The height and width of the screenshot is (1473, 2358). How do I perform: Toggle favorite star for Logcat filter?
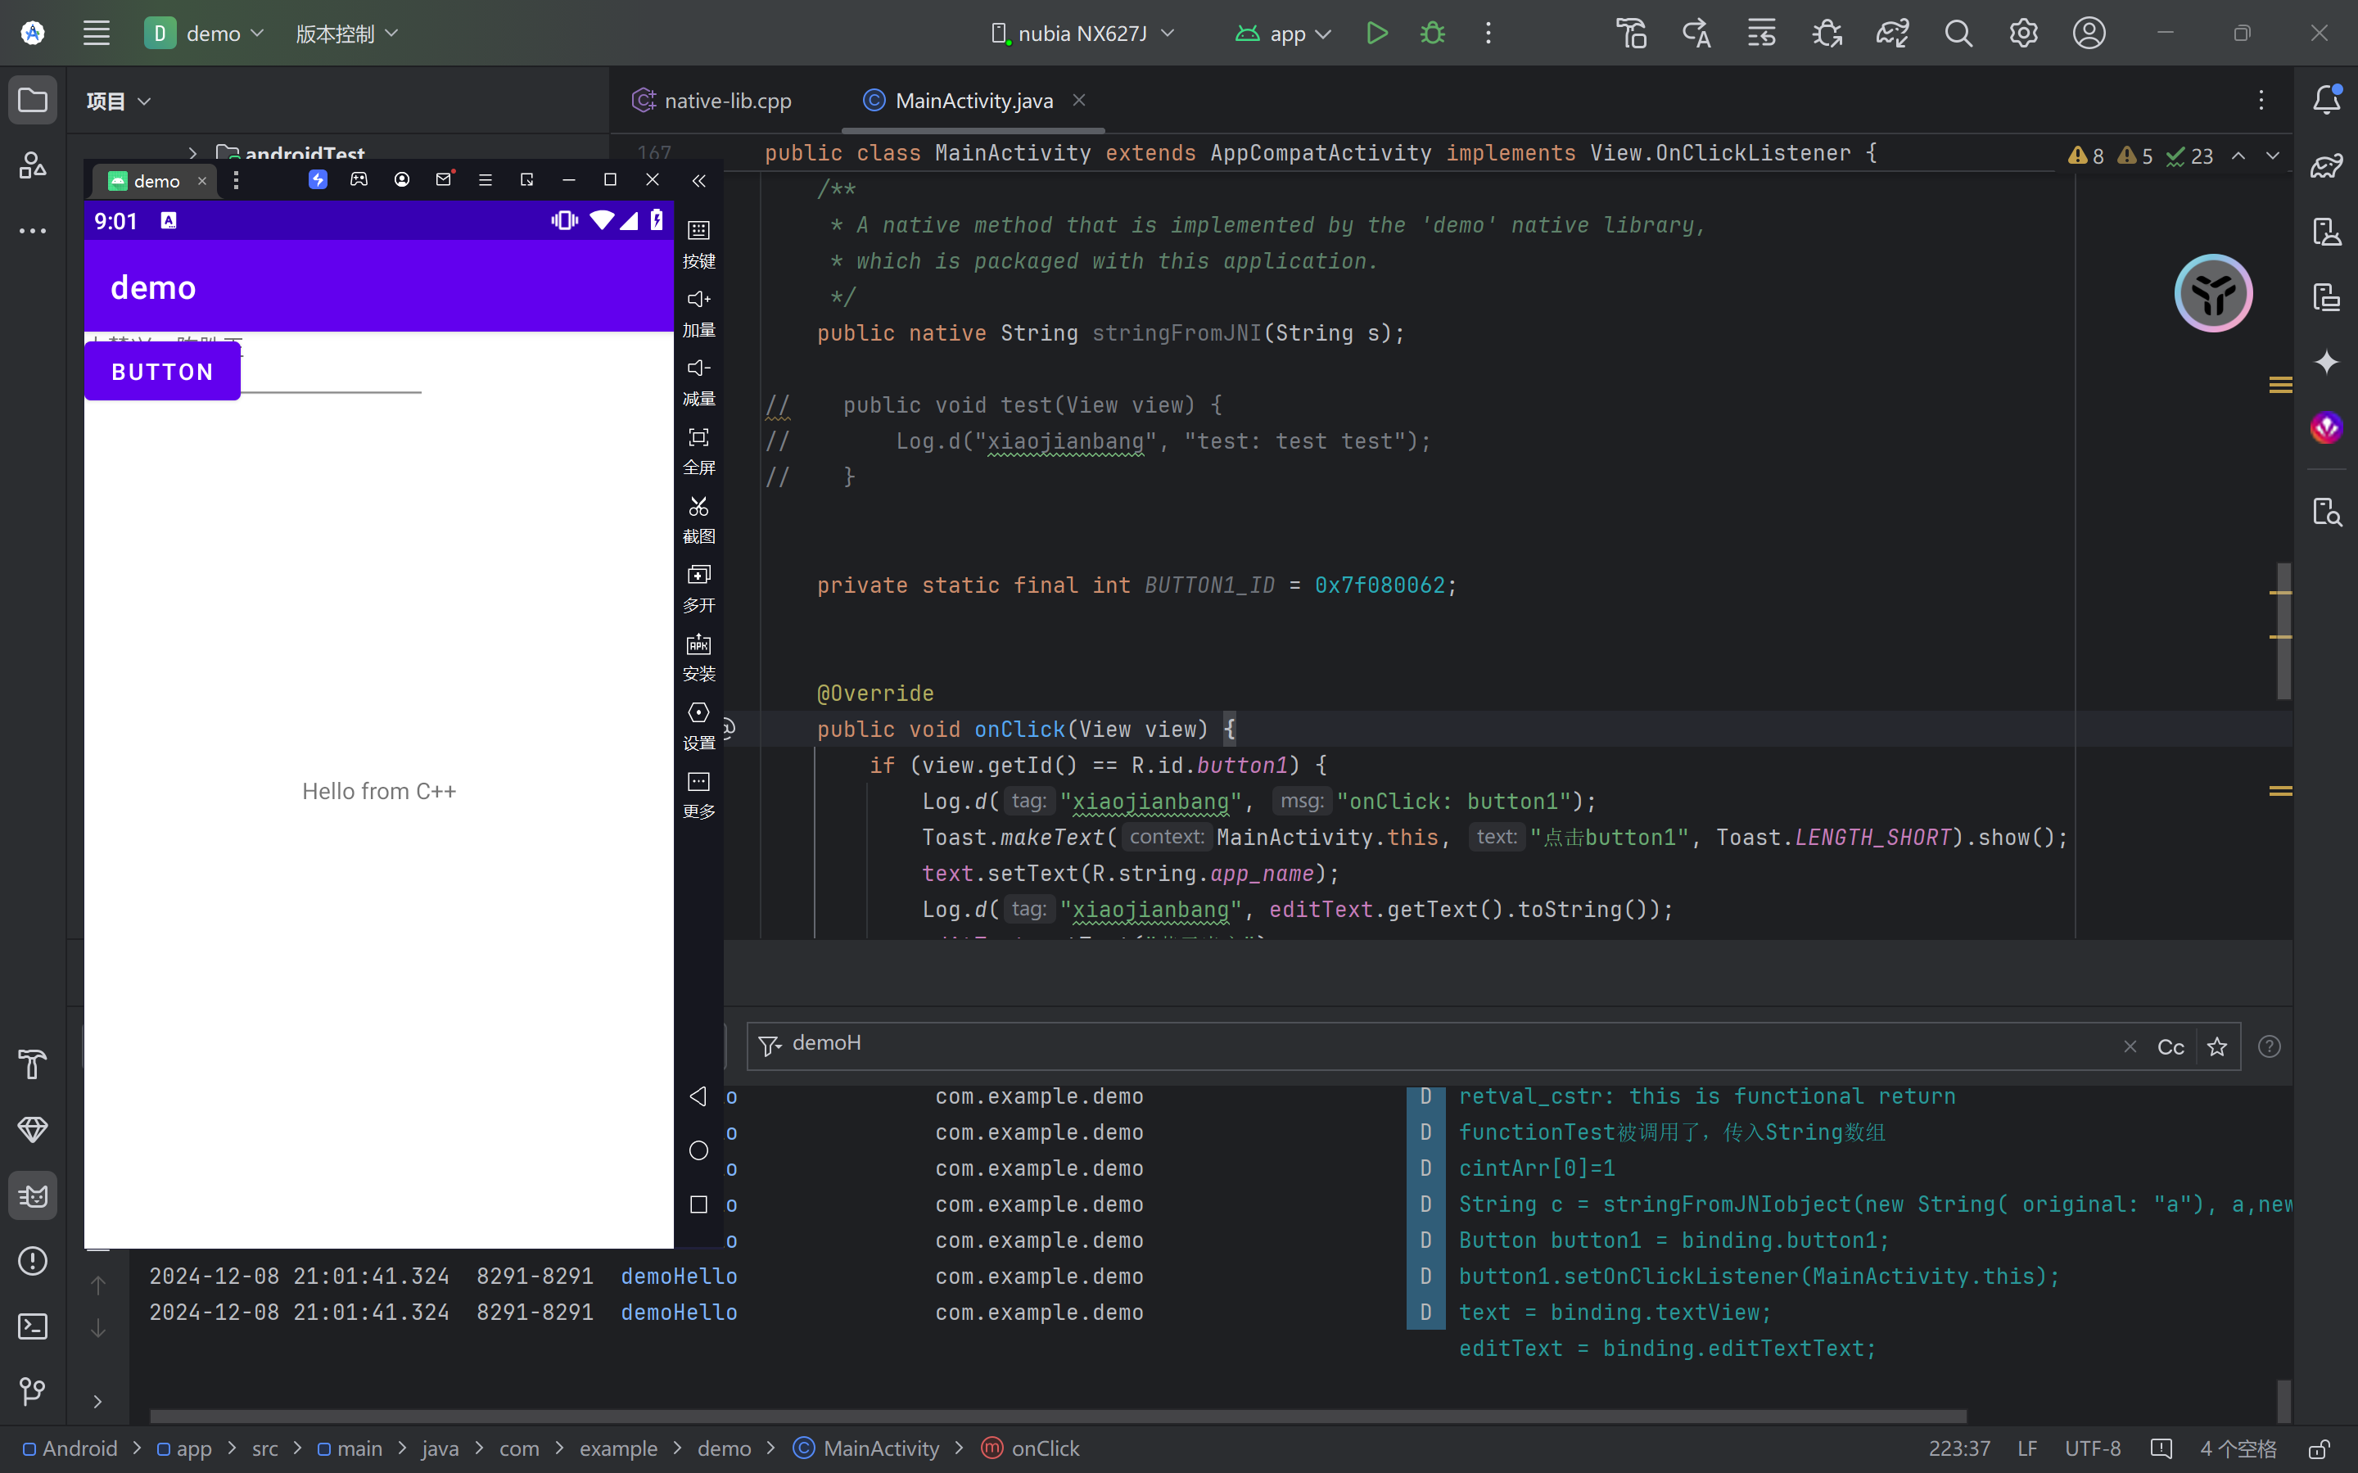tap(2217, 1046)
